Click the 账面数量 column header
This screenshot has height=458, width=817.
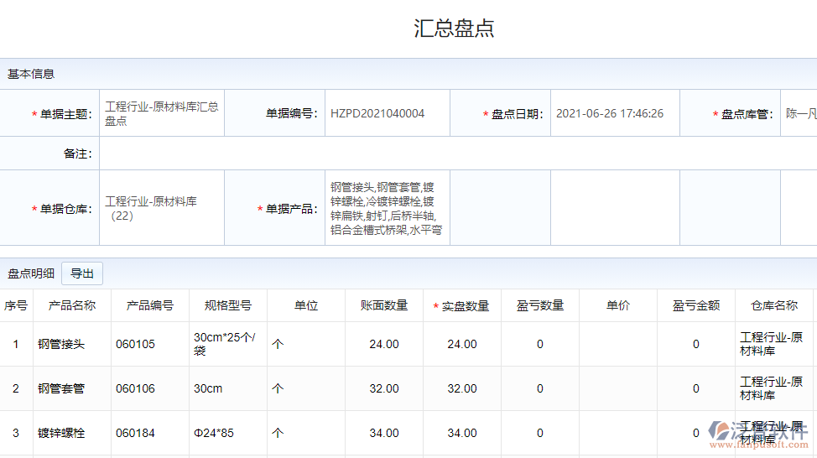(x=384, y=306)
